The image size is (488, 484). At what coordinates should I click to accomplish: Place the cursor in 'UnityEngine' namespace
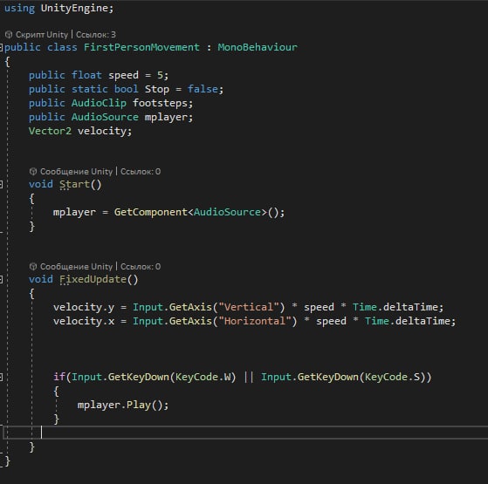tap(74, 8)
